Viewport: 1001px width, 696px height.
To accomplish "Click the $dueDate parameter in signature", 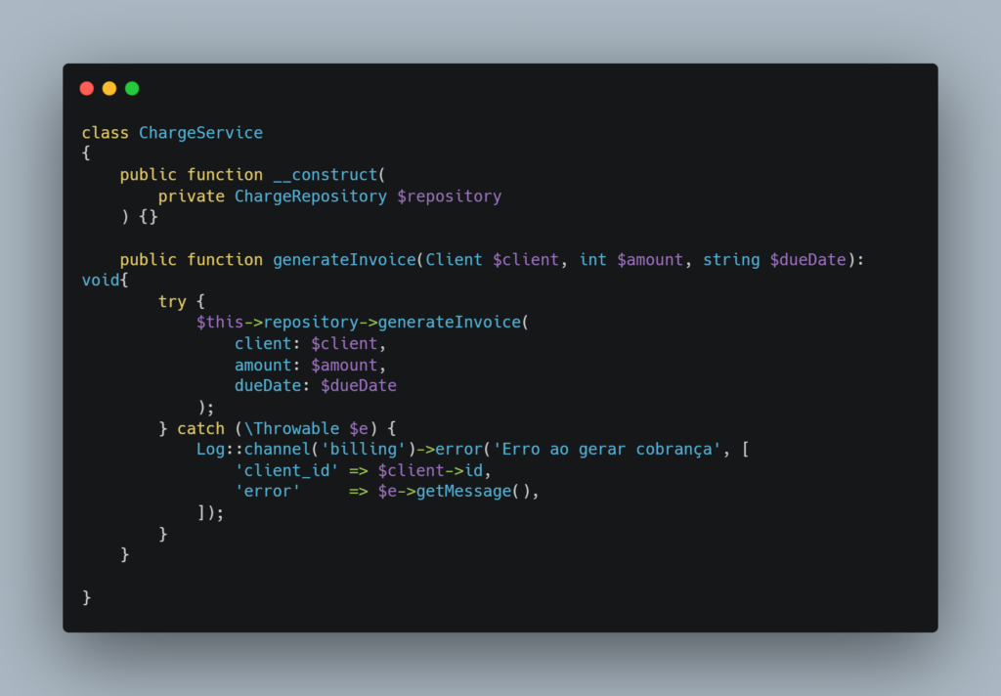I will point(807,260).
